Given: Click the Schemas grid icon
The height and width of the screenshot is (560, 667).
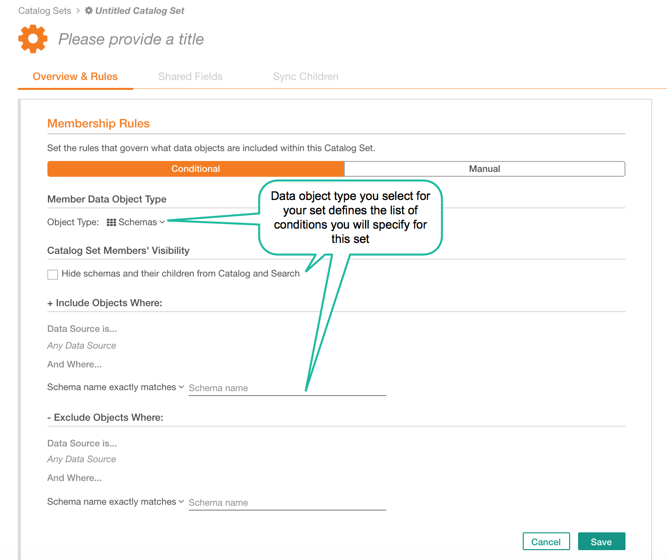Looking at the screenshot, I should 112,222.
